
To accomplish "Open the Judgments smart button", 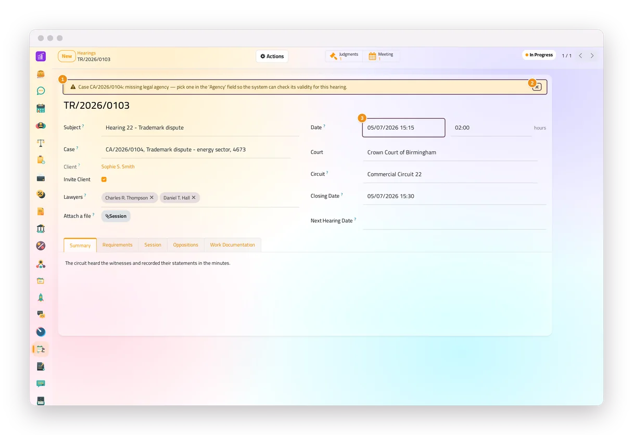I will tap(344, 56).
